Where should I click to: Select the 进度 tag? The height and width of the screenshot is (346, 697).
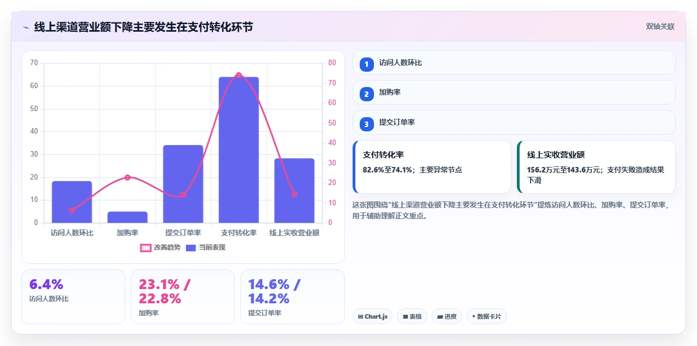pos(446,316)
